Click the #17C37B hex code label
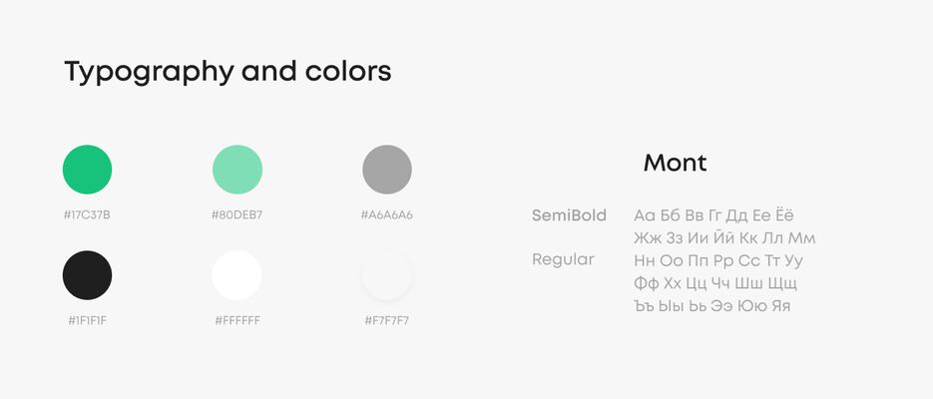Screen dimensions: 933x399 pyautogui.click(x=87, y=215)
